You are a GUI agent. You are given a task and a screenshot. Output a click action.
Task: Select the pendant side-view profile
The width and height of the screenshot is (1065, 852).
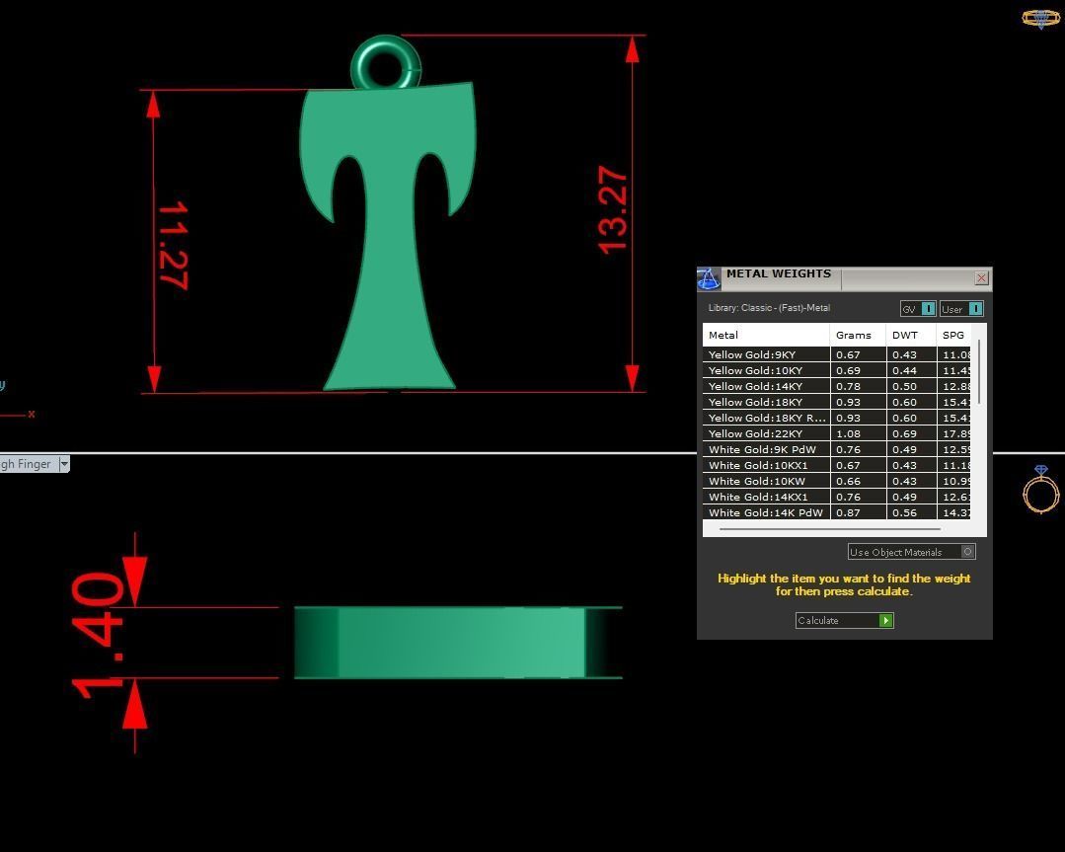(458, 643)
